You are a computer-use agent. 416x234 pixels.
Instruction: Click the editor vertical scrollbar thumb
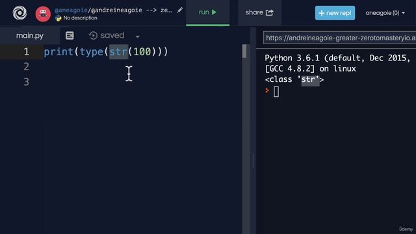pos(244,51)
